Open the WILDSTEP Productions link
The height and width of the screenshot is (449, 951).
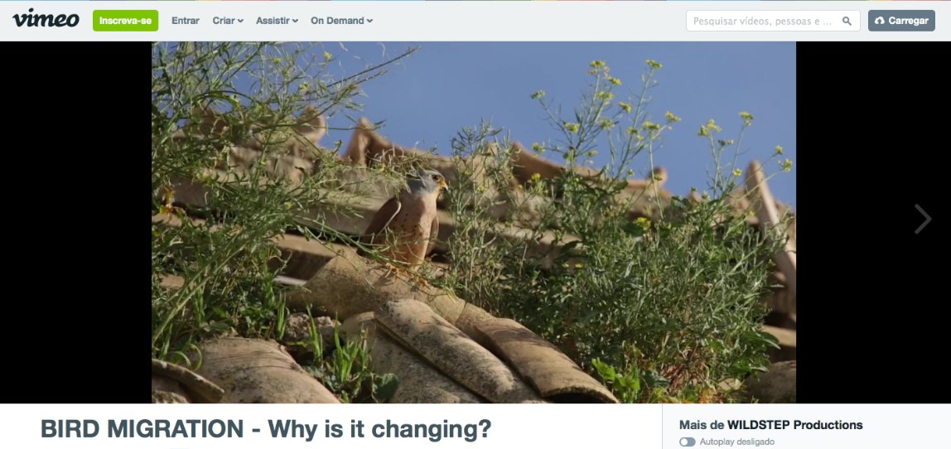[794, 425]
